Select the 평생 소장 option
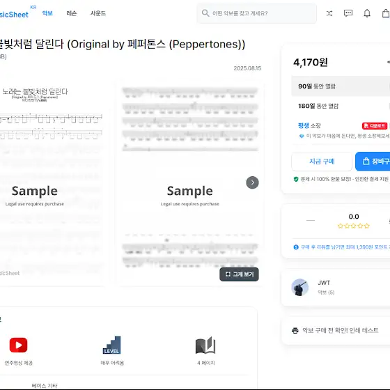Image resolution: width=390 pixels, height=390 pixels. click(x=341, y=130)
